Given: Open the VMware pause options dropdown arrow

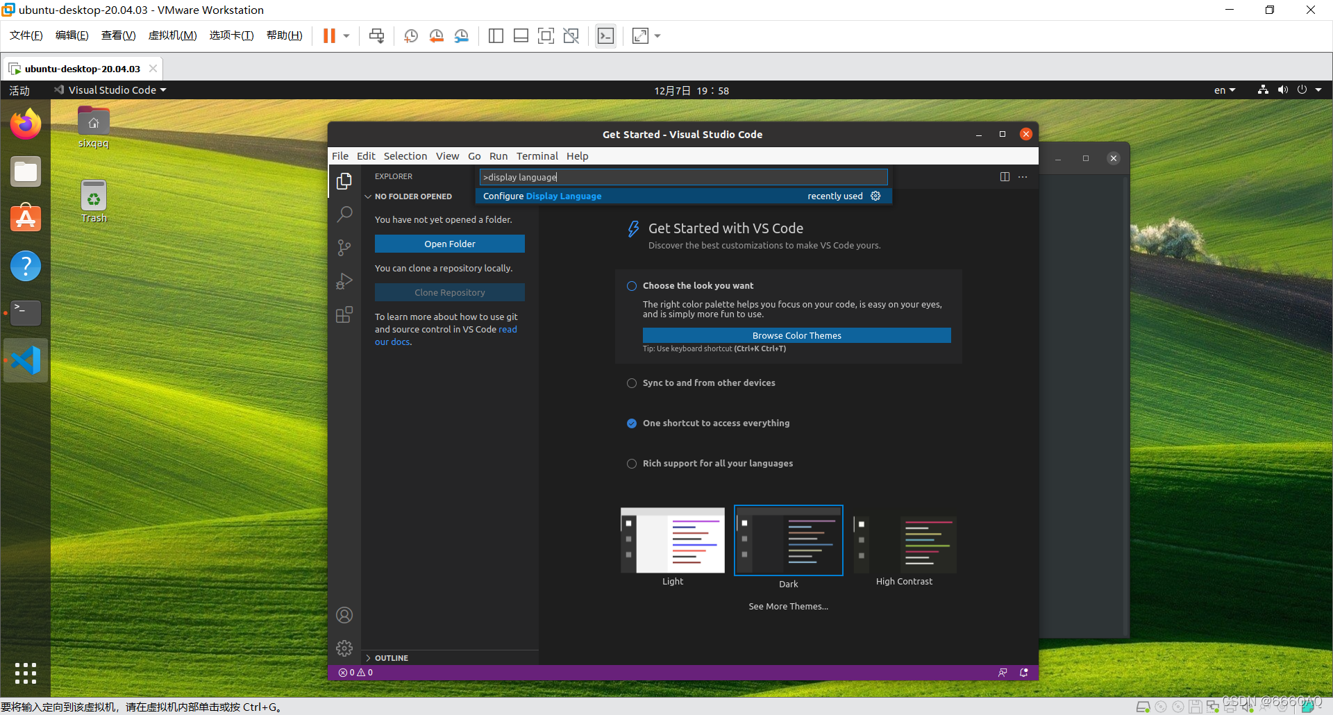Looking at the screenshot, I should click(346, 35).
